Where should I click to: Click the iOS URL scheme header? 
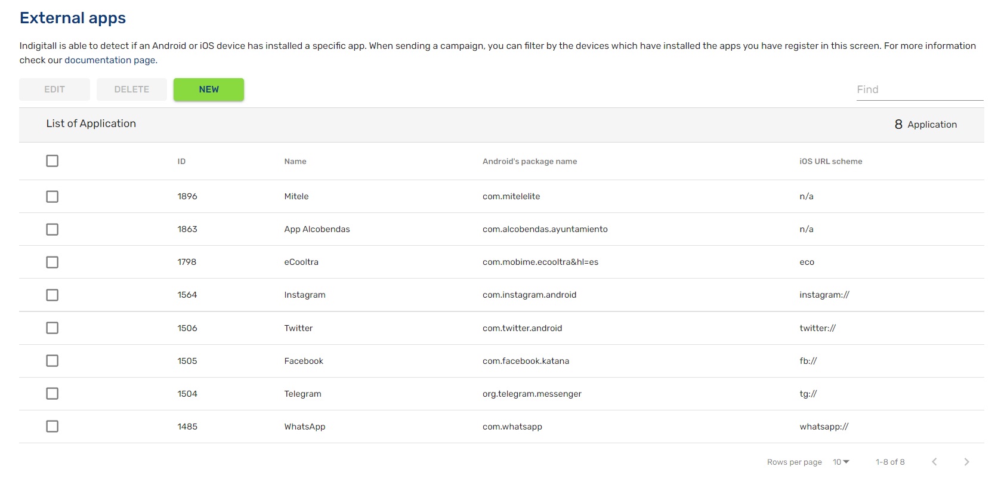830,162
